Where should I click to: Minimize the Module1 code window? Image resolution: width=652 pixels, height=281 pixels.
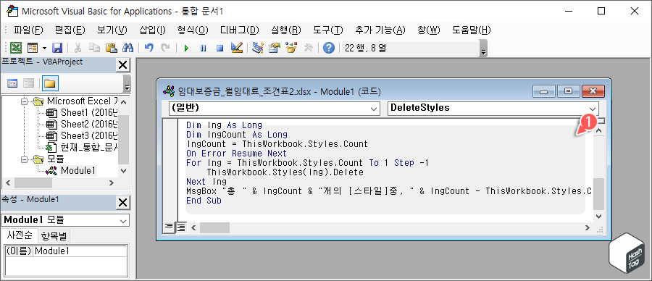[x=543, y=91]
